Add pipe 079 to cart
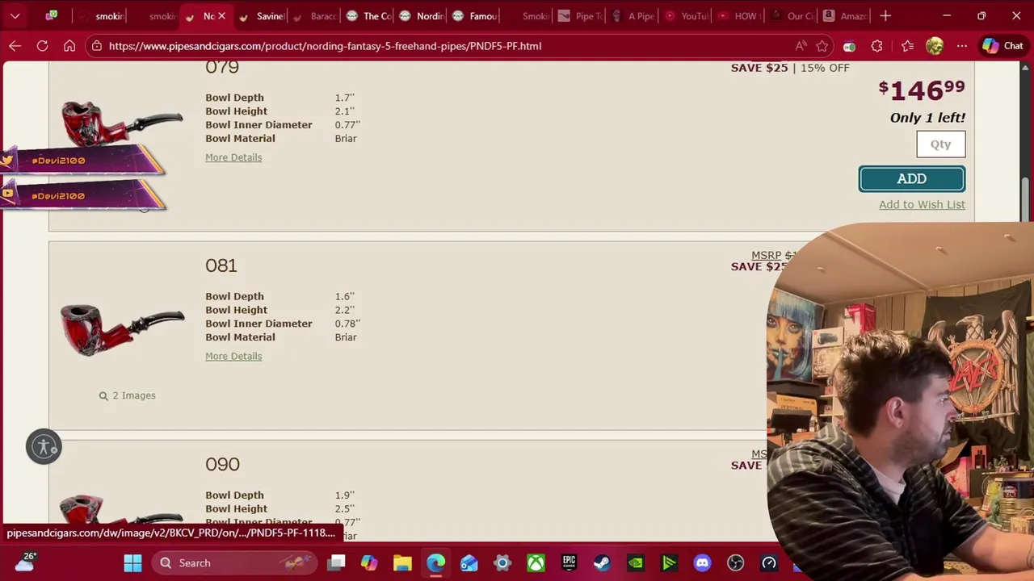Image resolution: width=1034 pixels, height=581 pixels. (911, 179)
